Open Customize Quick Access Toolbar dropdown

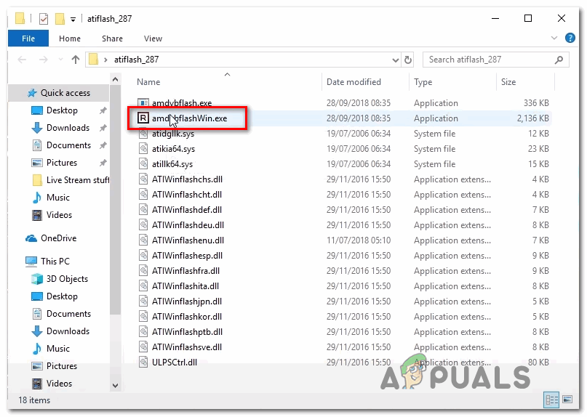73,19
